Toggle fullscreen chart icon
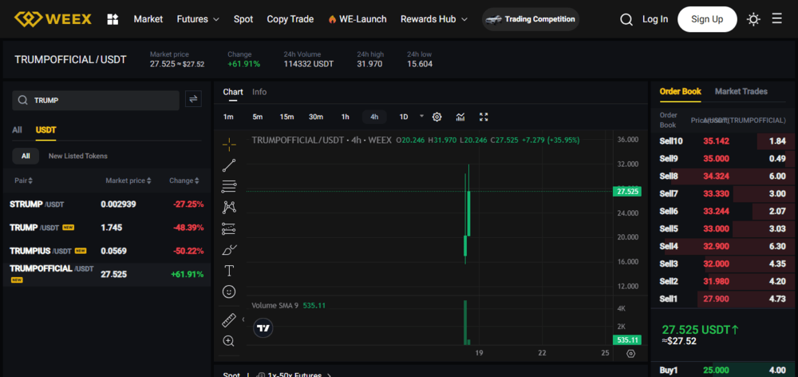Viewport: 798px width, 377px height. [484, 117]
